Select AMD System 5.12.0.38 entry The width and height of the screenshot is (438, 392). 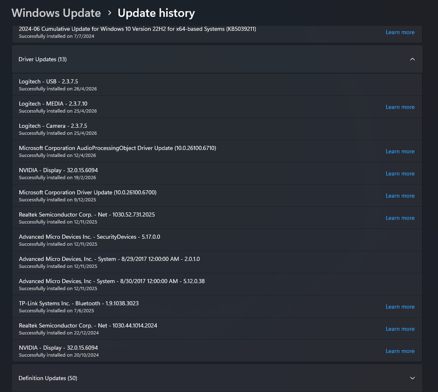pos(217,284)
